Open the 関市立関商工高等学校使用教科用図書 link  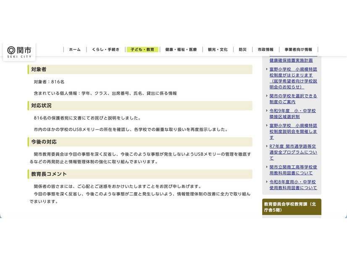pos(293,170)
